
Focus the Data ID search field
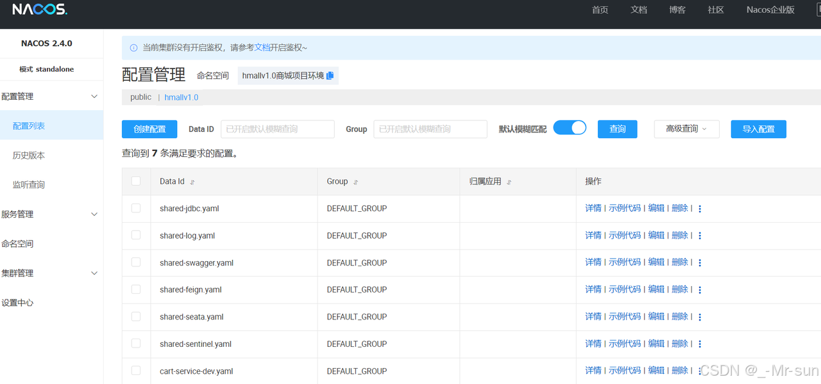coord(278,129)
